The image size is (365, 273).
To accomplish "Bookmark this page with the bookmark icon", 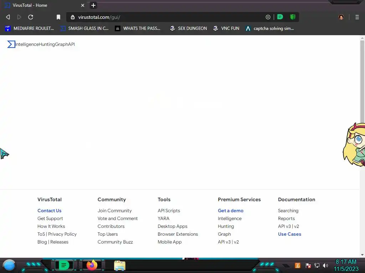I will (58, 17).
